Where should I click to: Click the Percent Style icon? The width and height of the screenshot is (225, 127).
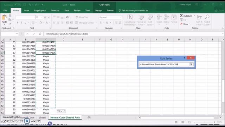[107, 23]
